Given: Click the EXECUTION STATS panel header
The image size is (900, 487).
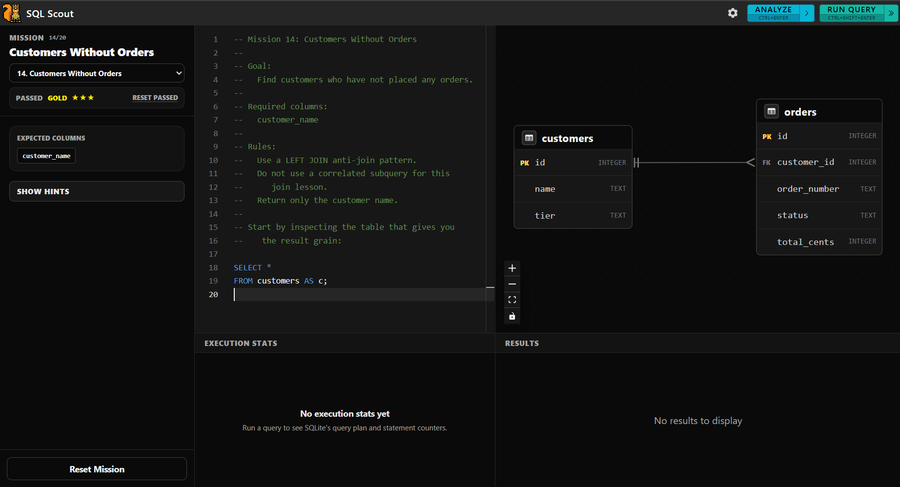Looking at the screenshot, I should click(x=241, y=343).
